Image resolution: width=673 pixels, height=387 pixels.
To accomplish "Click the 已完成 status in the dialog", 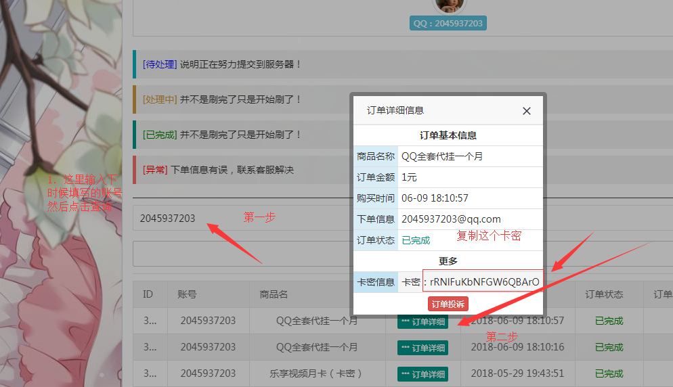I will (416, 240).
